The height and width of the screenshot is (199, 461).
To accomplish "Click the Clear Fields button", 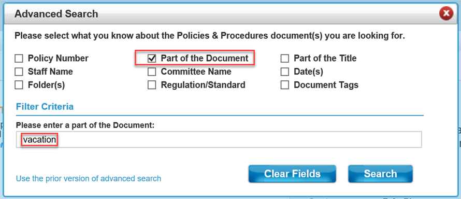I will [292, 174].
